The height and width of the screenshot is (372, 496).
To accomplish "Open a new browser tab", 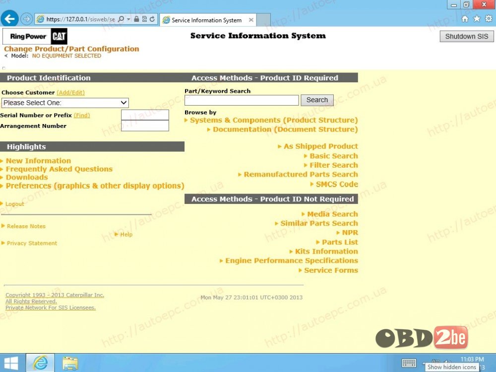I will click(x=263, y=20).
